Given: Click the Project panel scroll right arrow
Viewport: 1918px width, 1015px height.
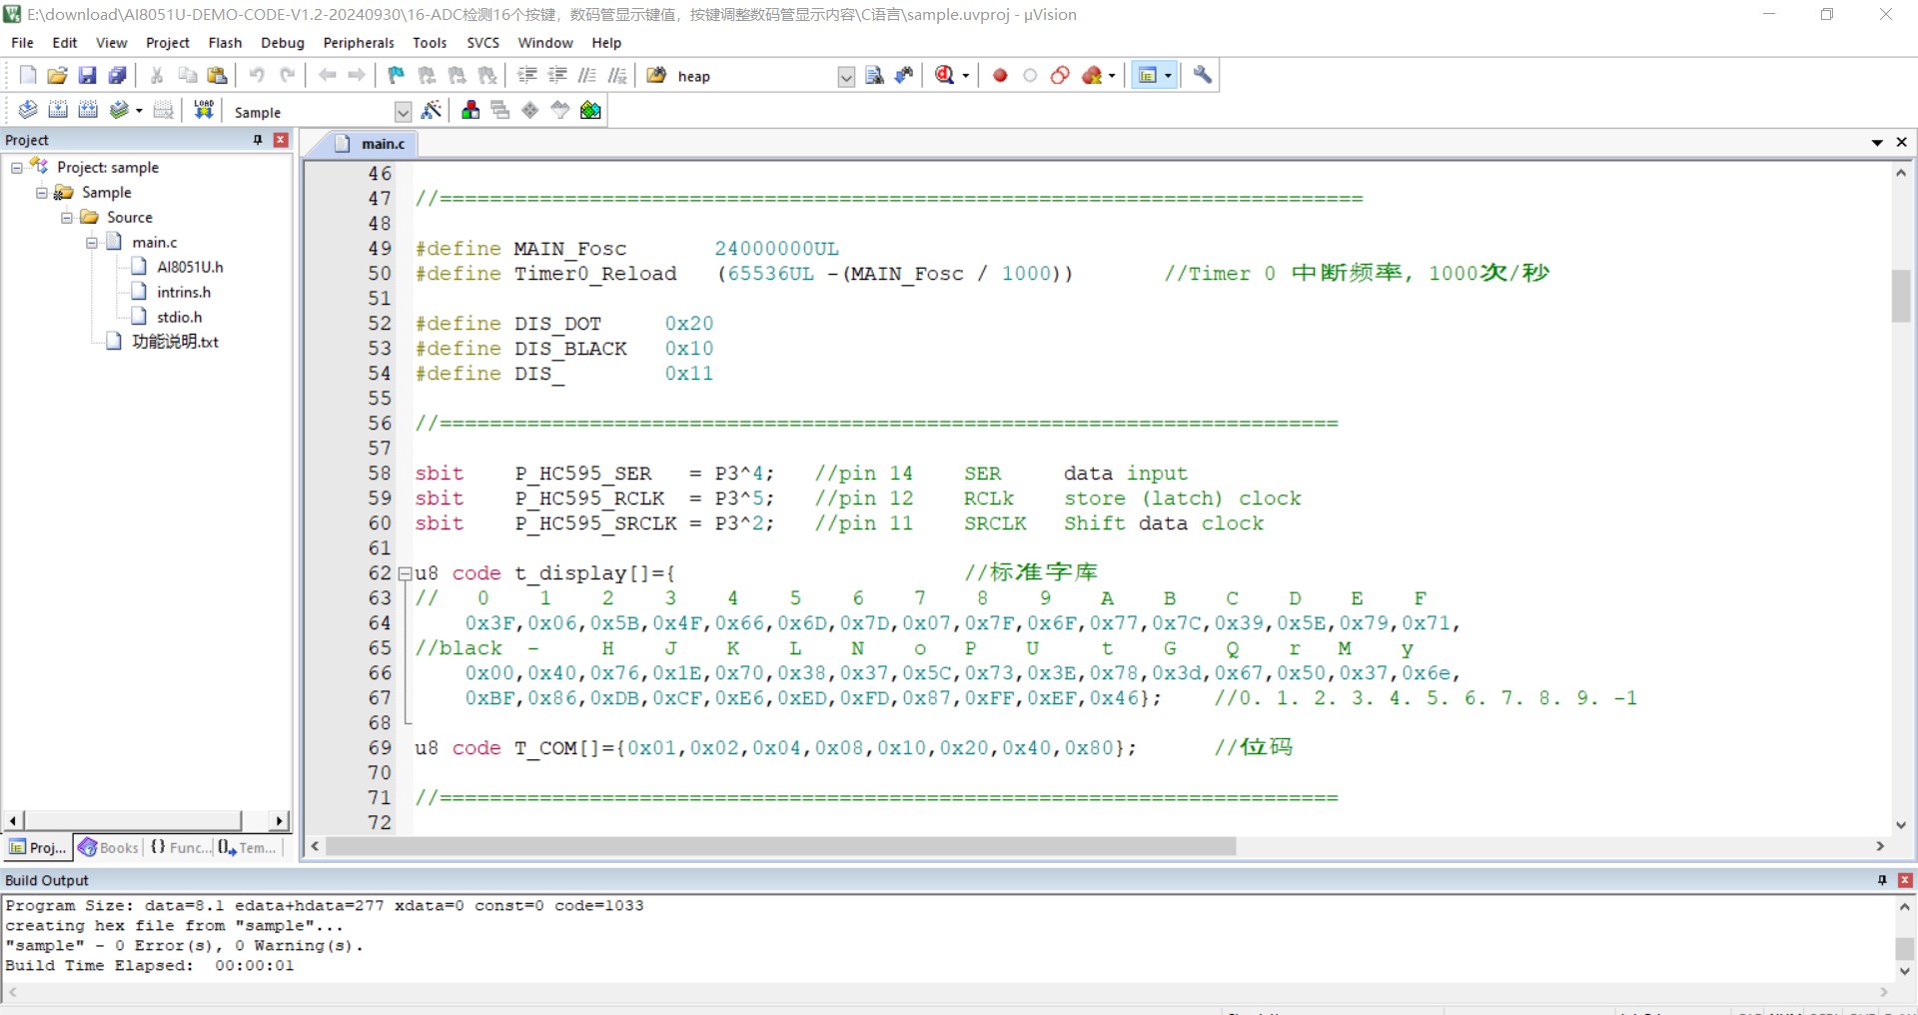Looking at the screenshot, I should coord(279,820).
